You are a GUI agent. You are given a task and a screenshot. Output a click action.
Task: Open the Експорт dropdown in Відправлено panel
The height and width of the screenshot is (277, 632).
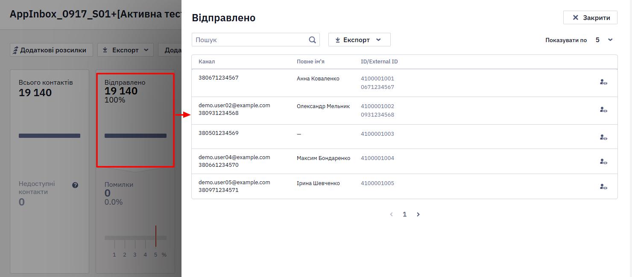(x=360, y=40)
